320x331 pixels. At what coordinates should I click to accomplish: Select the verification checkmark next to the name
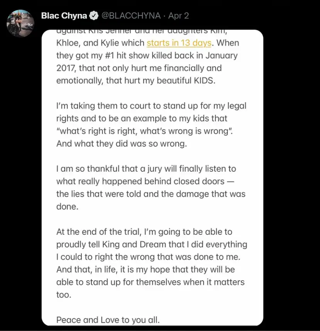point(93,15)
